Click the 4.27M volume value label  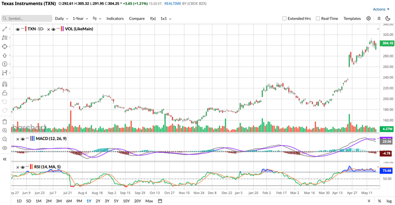coord(387,129)
